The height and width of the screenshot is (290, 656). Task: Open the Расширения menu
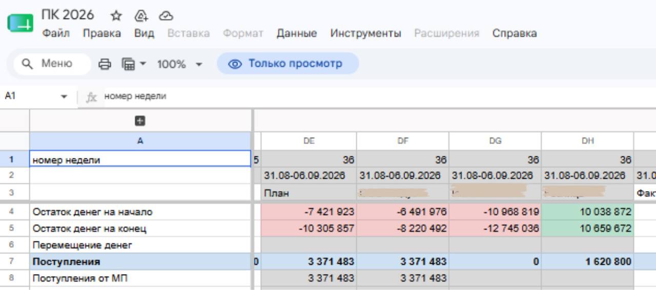446,33
